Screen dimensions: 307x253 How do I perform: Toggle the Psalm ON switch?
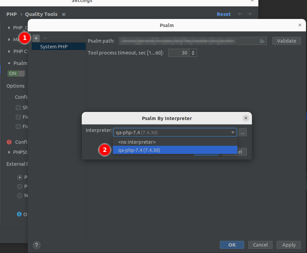pyautogui.click(x=16, y=73)
